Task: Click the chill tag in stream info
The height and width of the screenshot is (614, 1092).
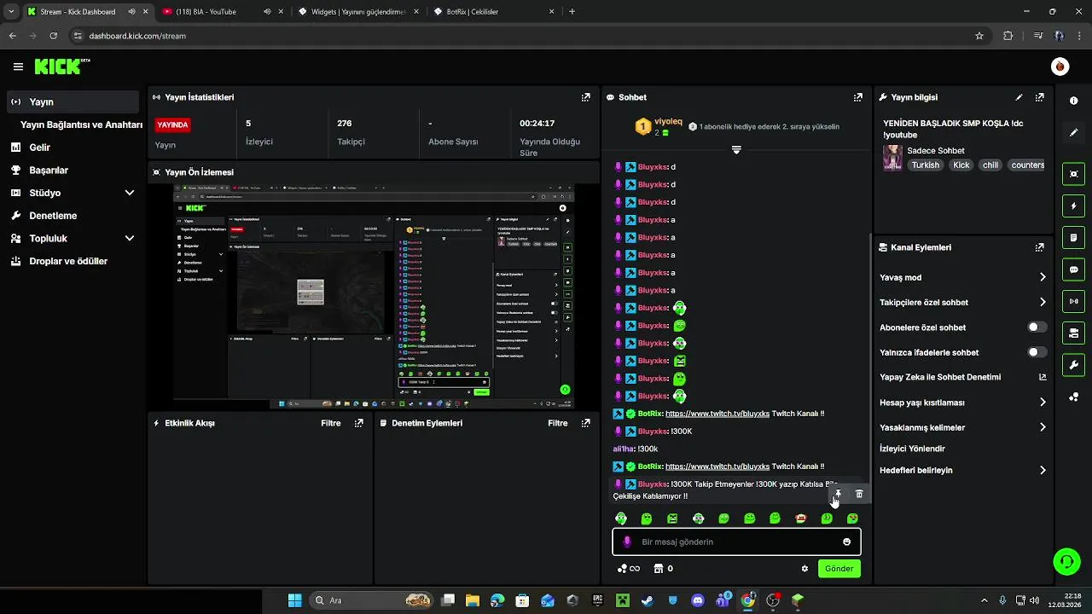Action: [990, 165]
